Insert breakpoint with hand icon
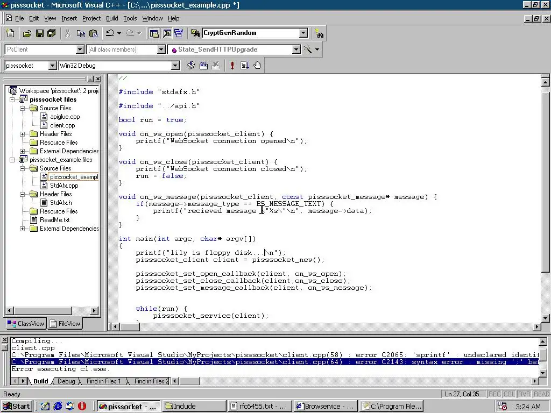The image size is (551, 413). [257, 65]
